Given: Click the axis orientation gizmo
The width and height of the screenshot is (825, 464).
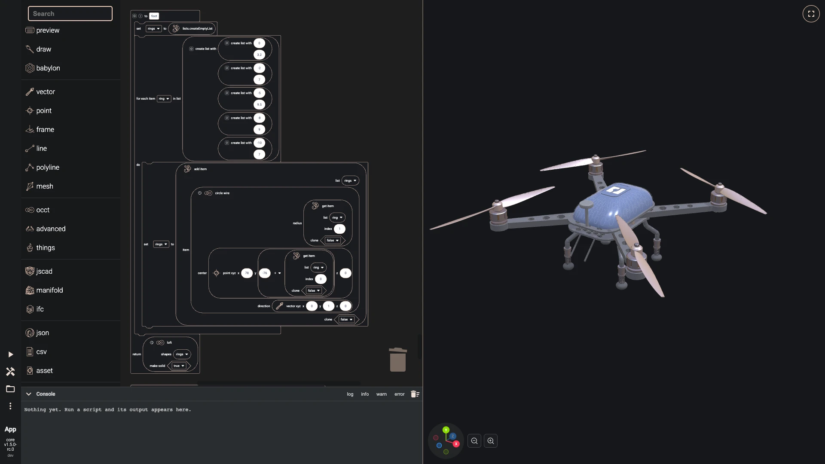Looking at the screenshot, I should pyautogui.click(x=446, y=440).
